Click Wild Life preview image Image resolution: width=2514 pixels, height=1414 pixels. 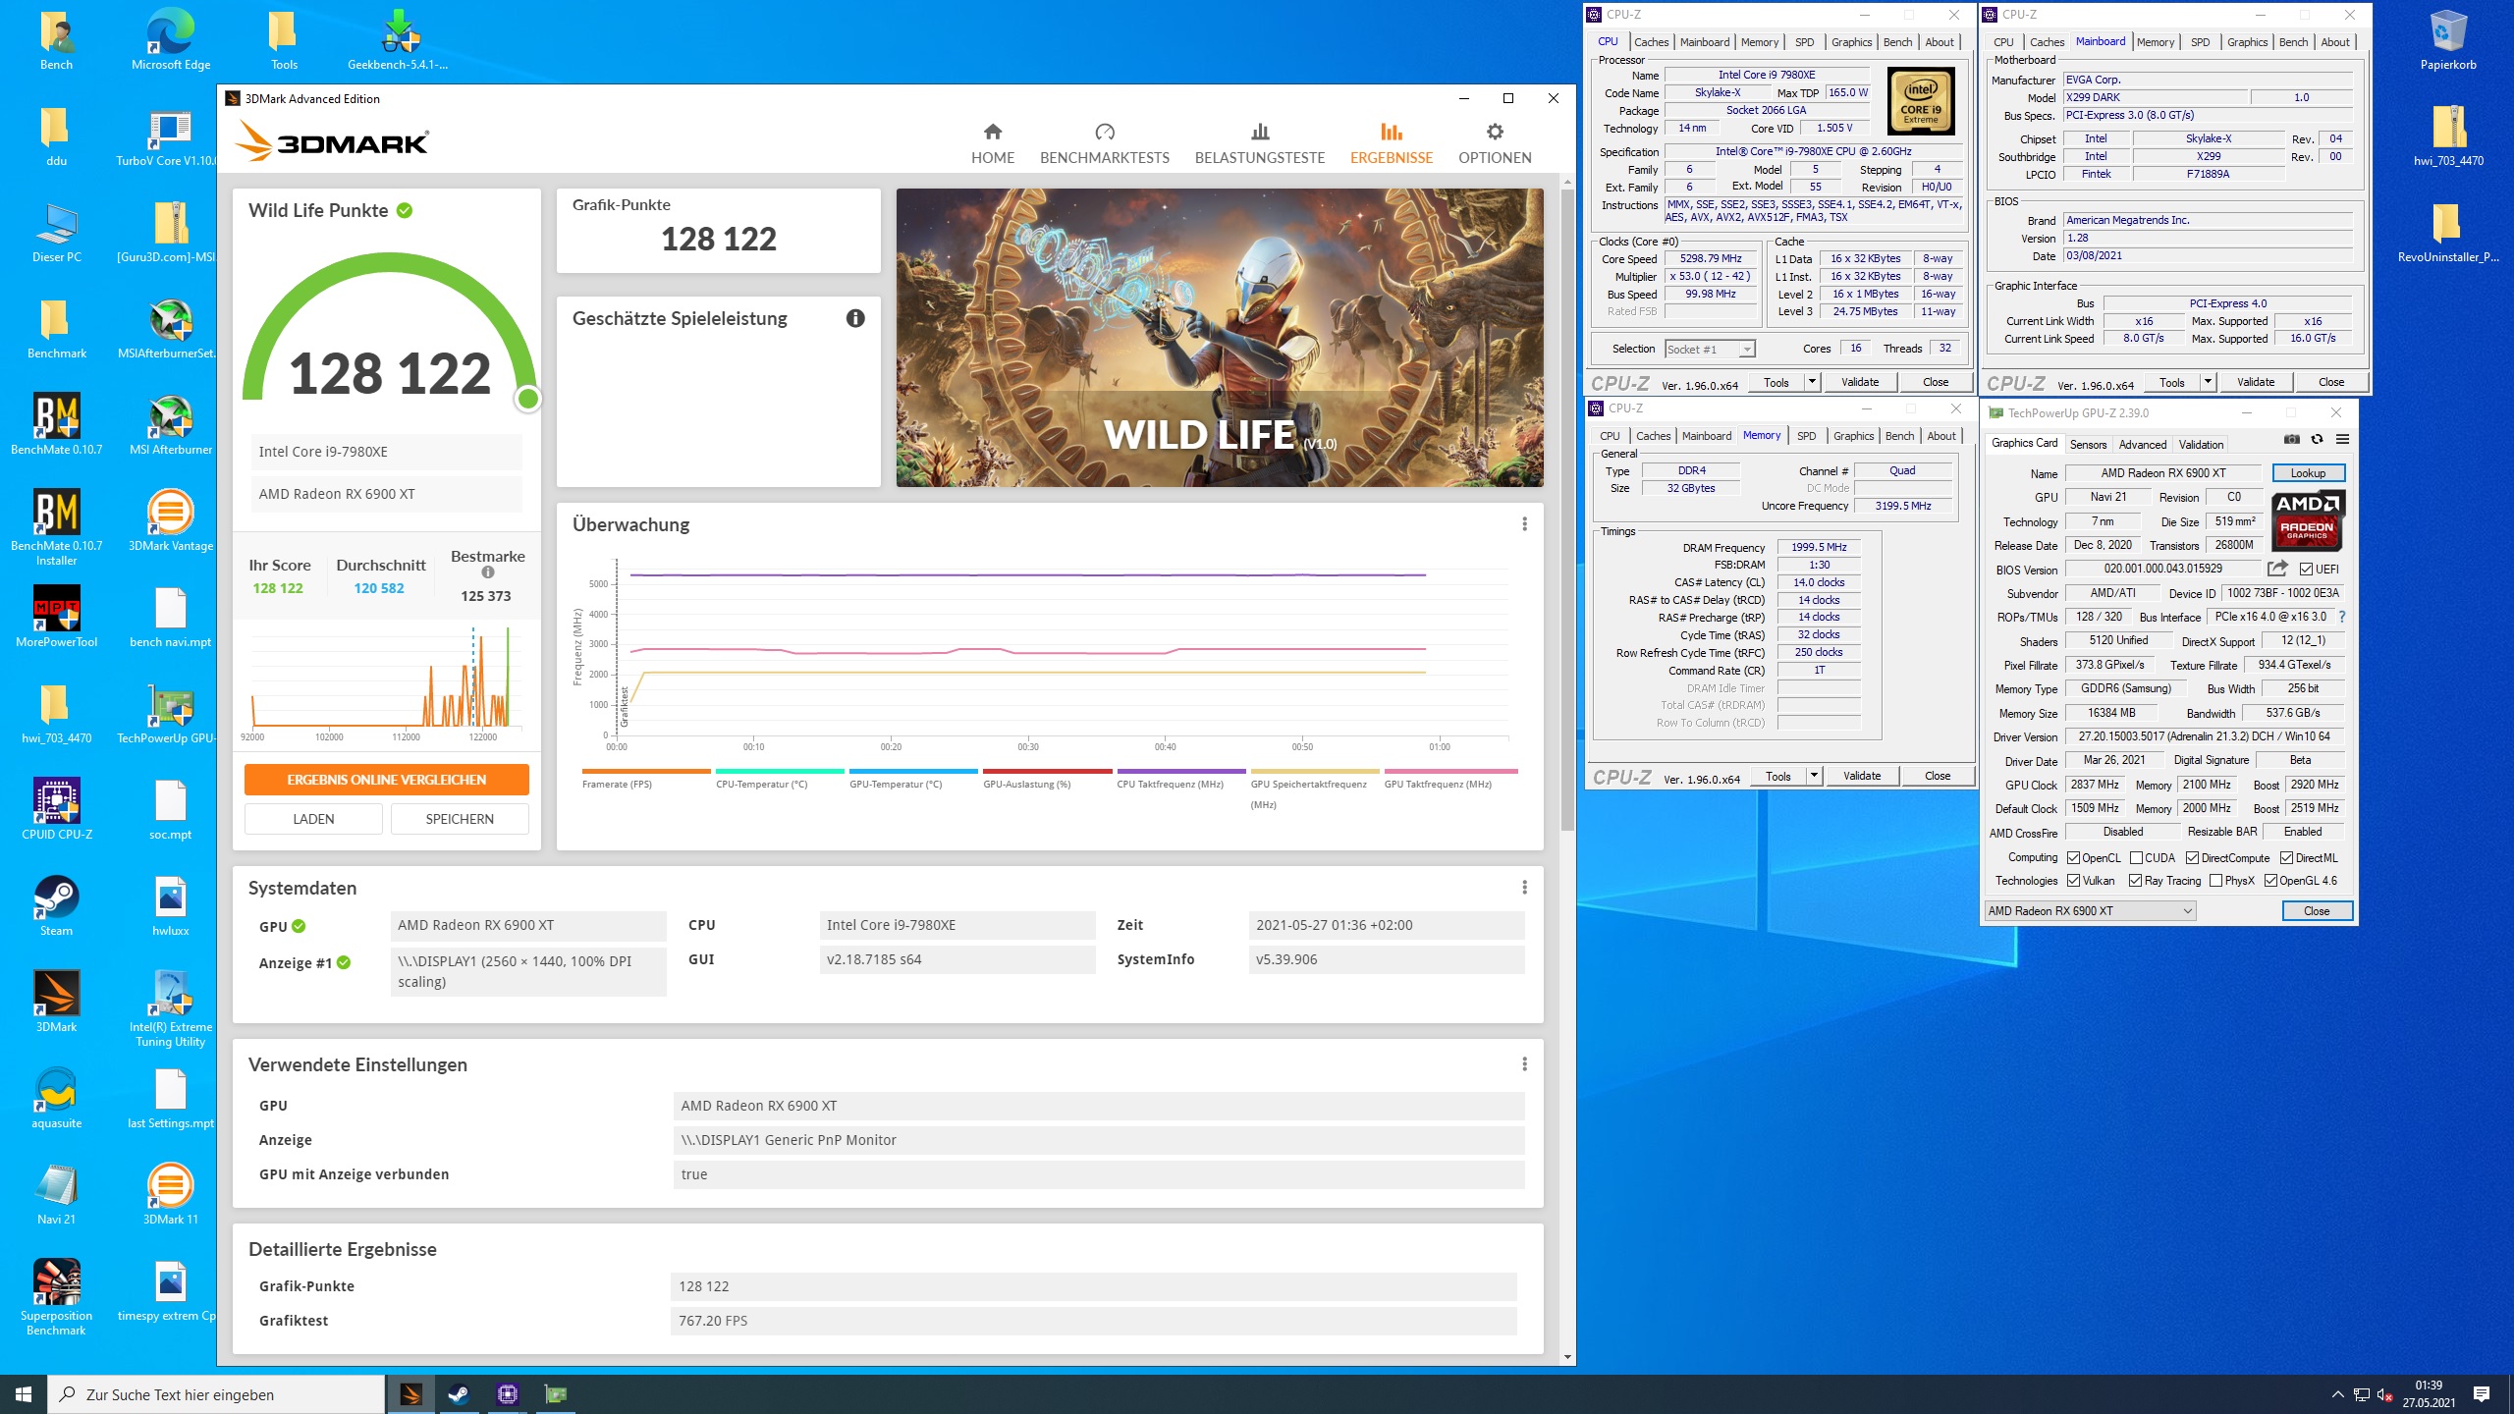[x=1220, y=338]
